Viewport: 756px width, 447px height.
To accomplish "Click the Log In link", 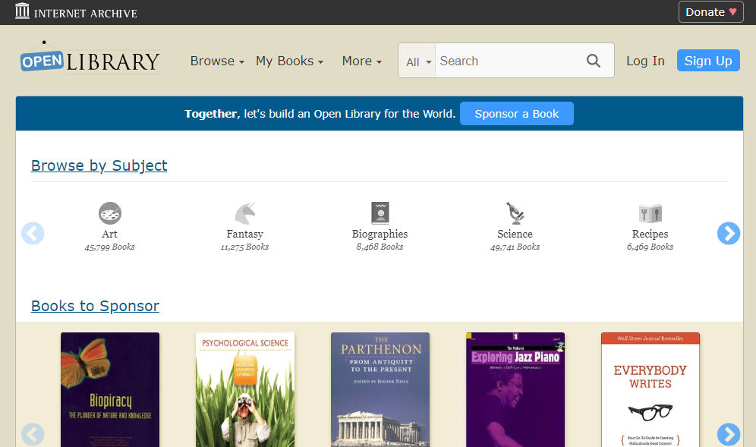I will coord(645,61).
